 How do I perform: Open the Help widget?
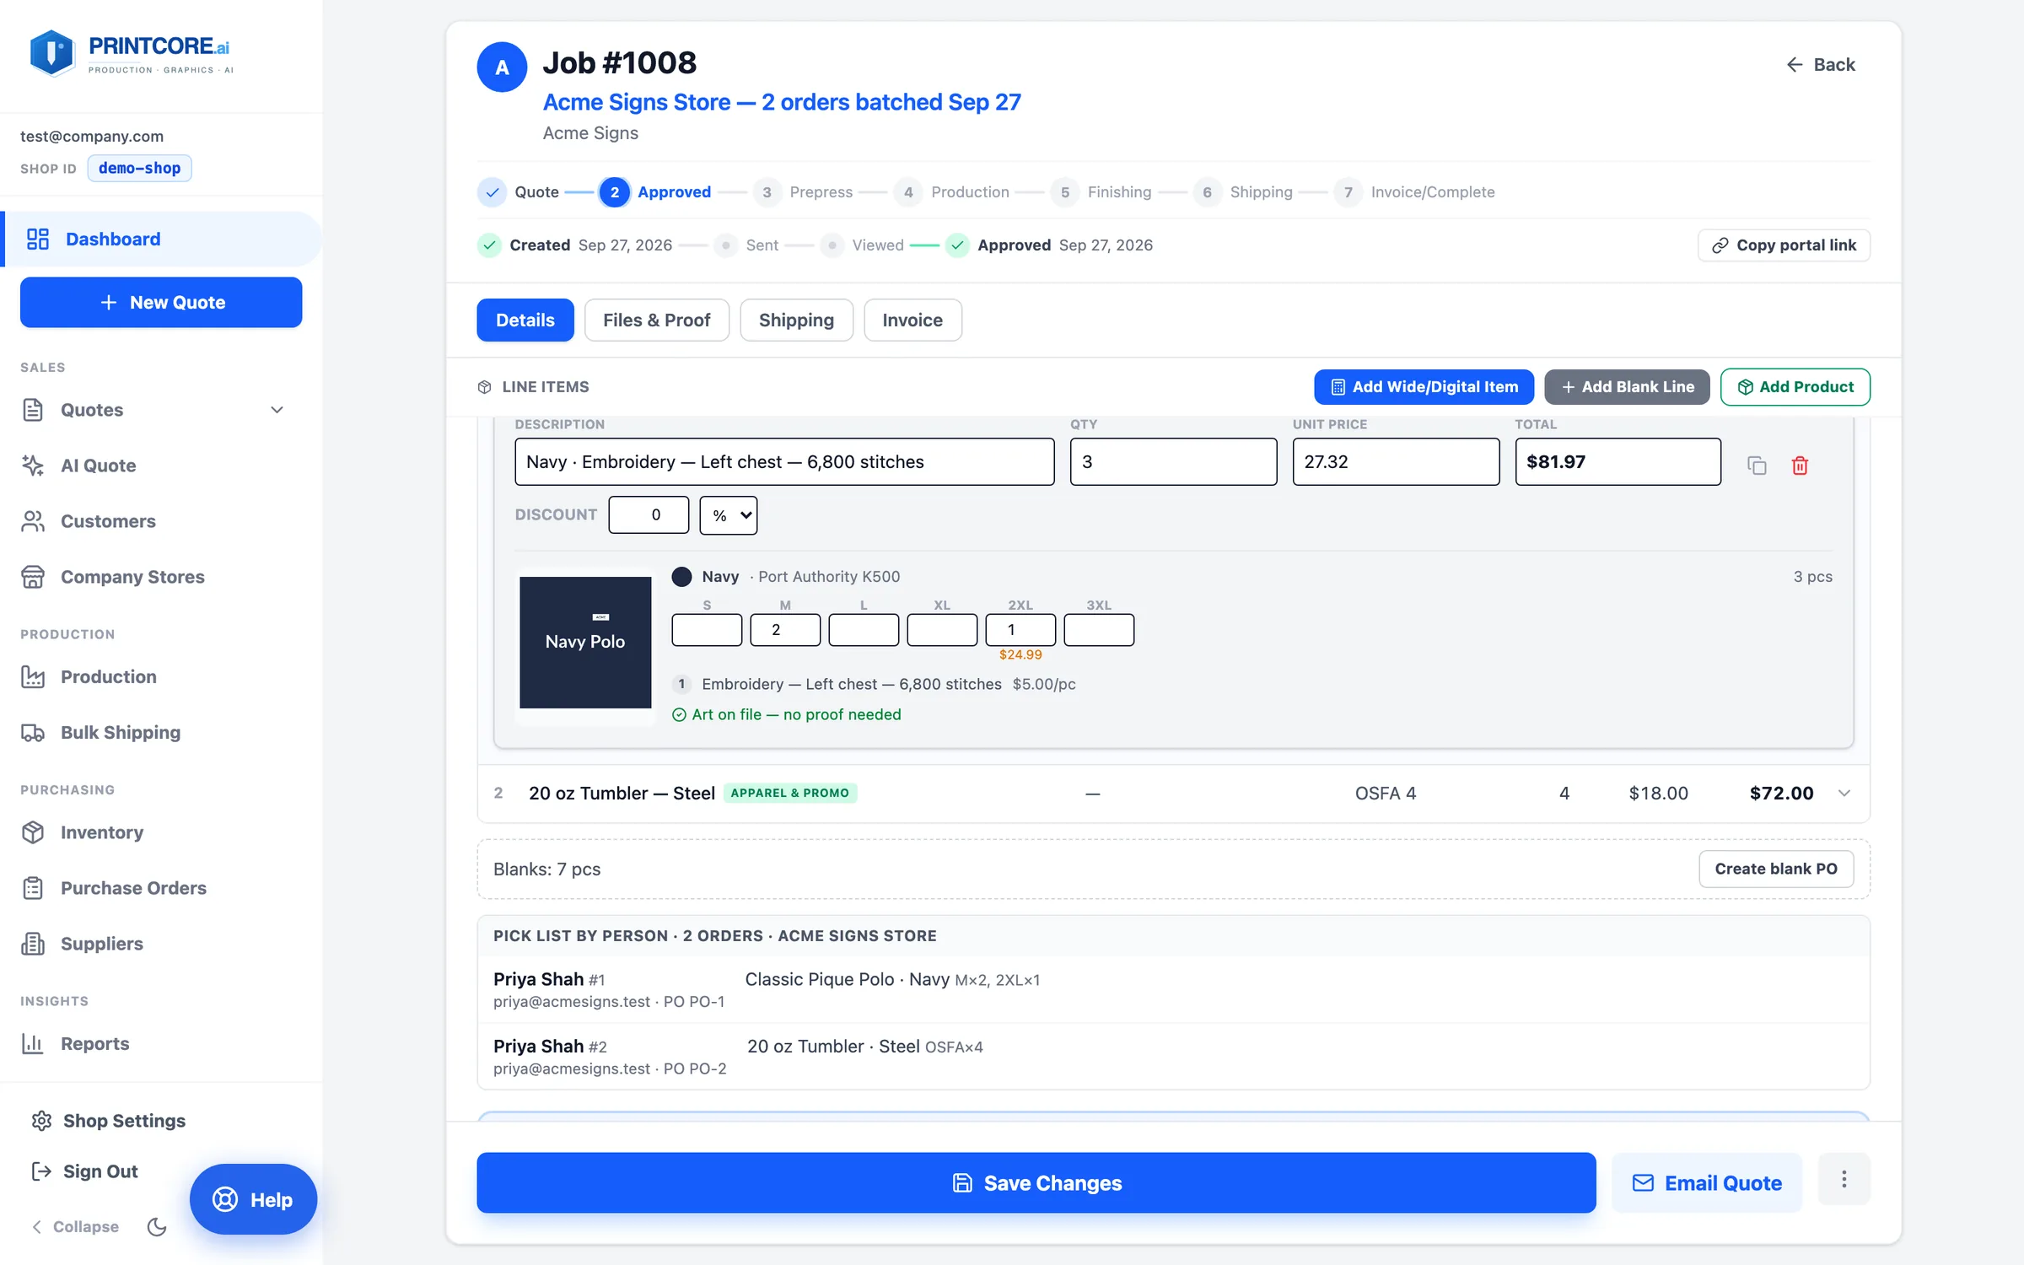pos(253,1199)
